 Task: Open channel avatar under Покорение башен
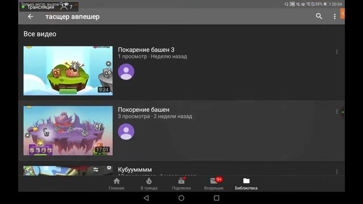pyautogui.click(x=126, y=131)
